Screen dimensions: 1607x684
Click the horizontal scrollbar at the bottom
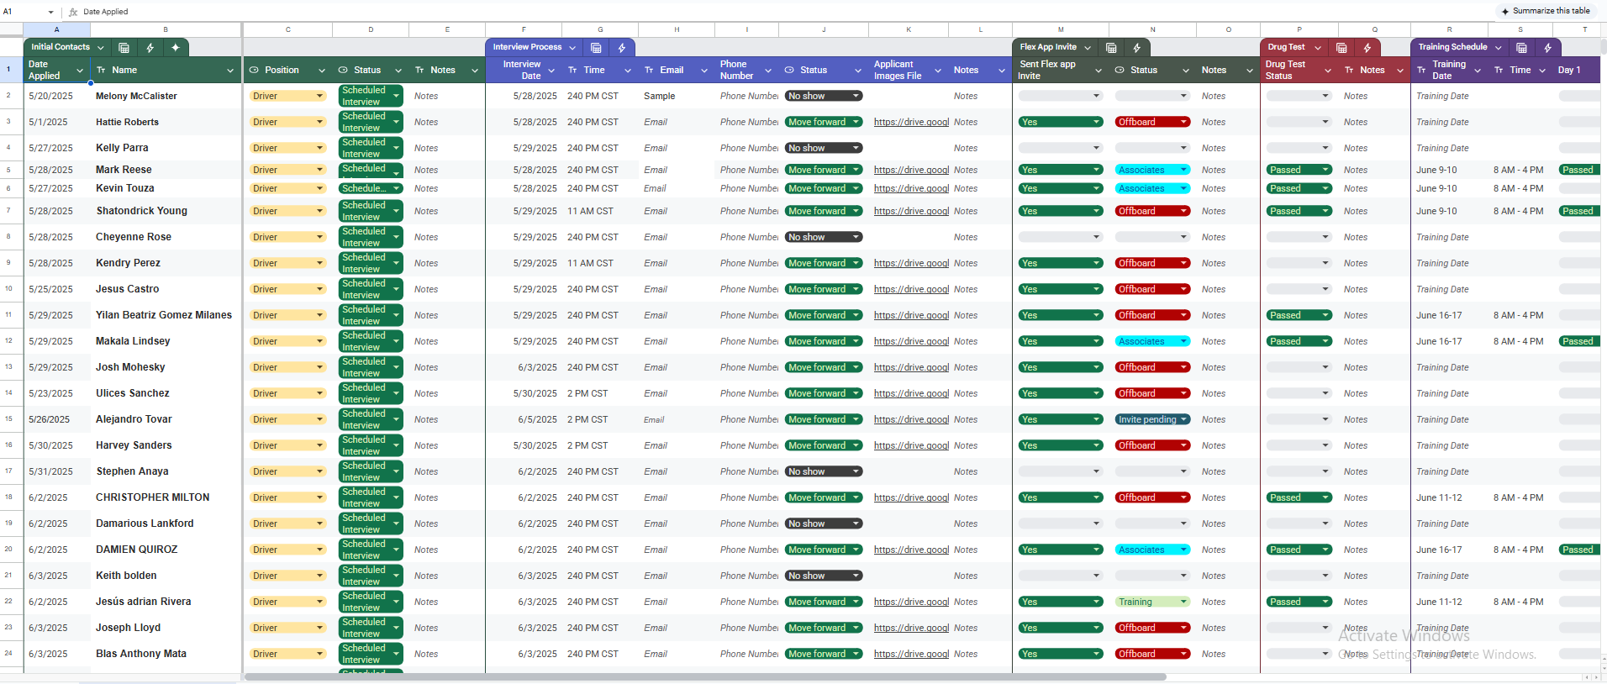[704, 676]
